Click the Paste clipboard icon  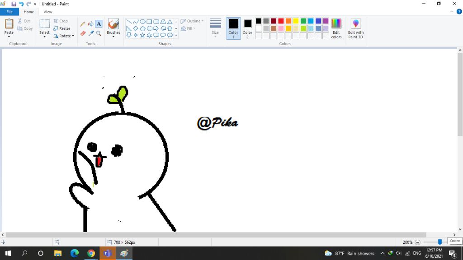(x=9, y=24)
